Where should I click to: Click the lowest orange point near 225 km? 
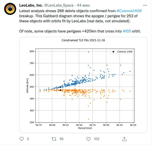coord(89,119)
